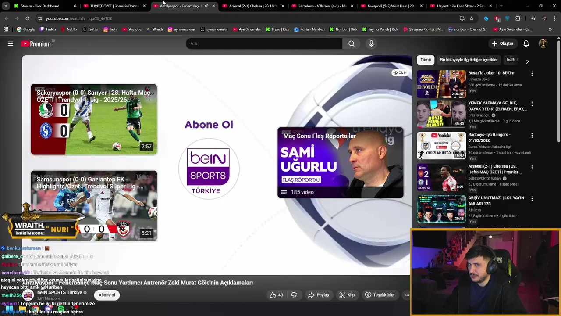Open the beIN SPORTS Türkiye channel name
Screen dimensions: 561x316
coord(60,292)
